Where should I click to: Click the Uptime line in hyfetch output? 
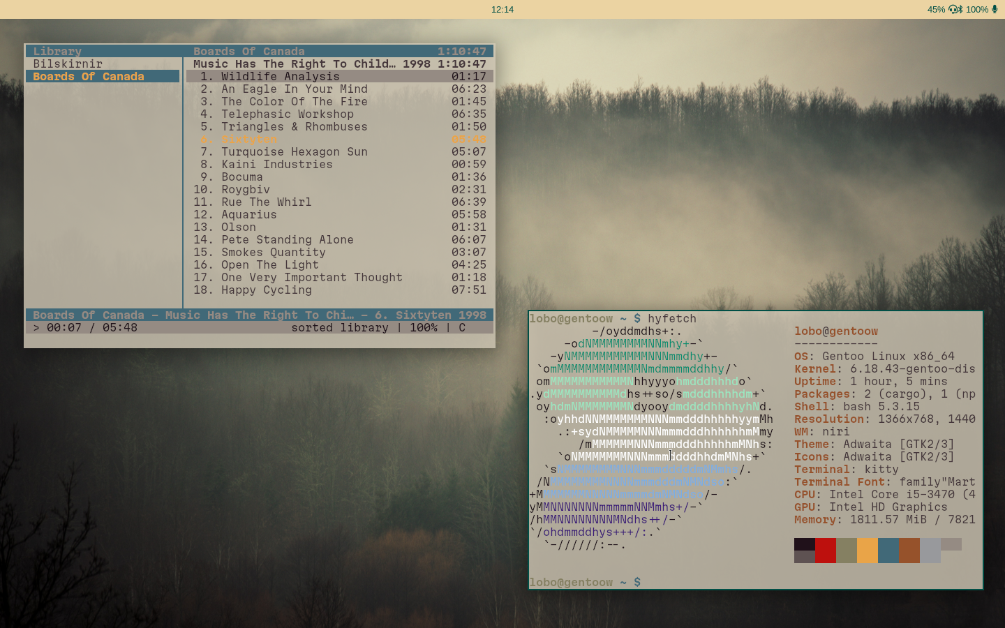(871, 381)
